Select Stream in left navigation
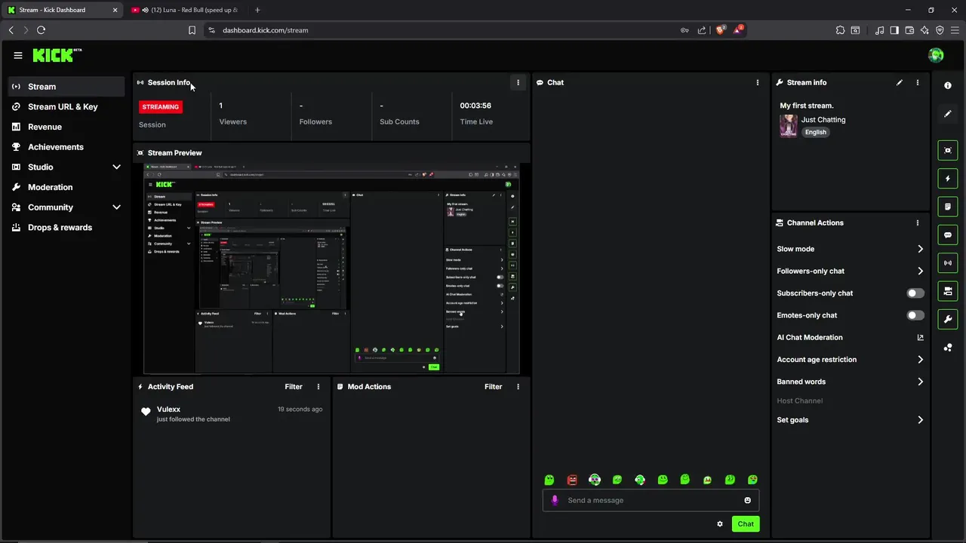The image size is (966, 543). click(x=66, y=87)
